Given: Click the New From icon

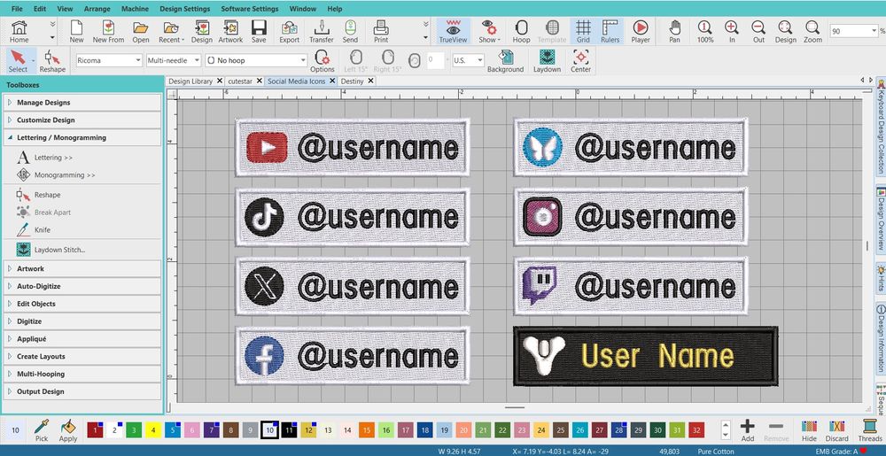Looking at the screenshot, I should click(x=108, y=32).
